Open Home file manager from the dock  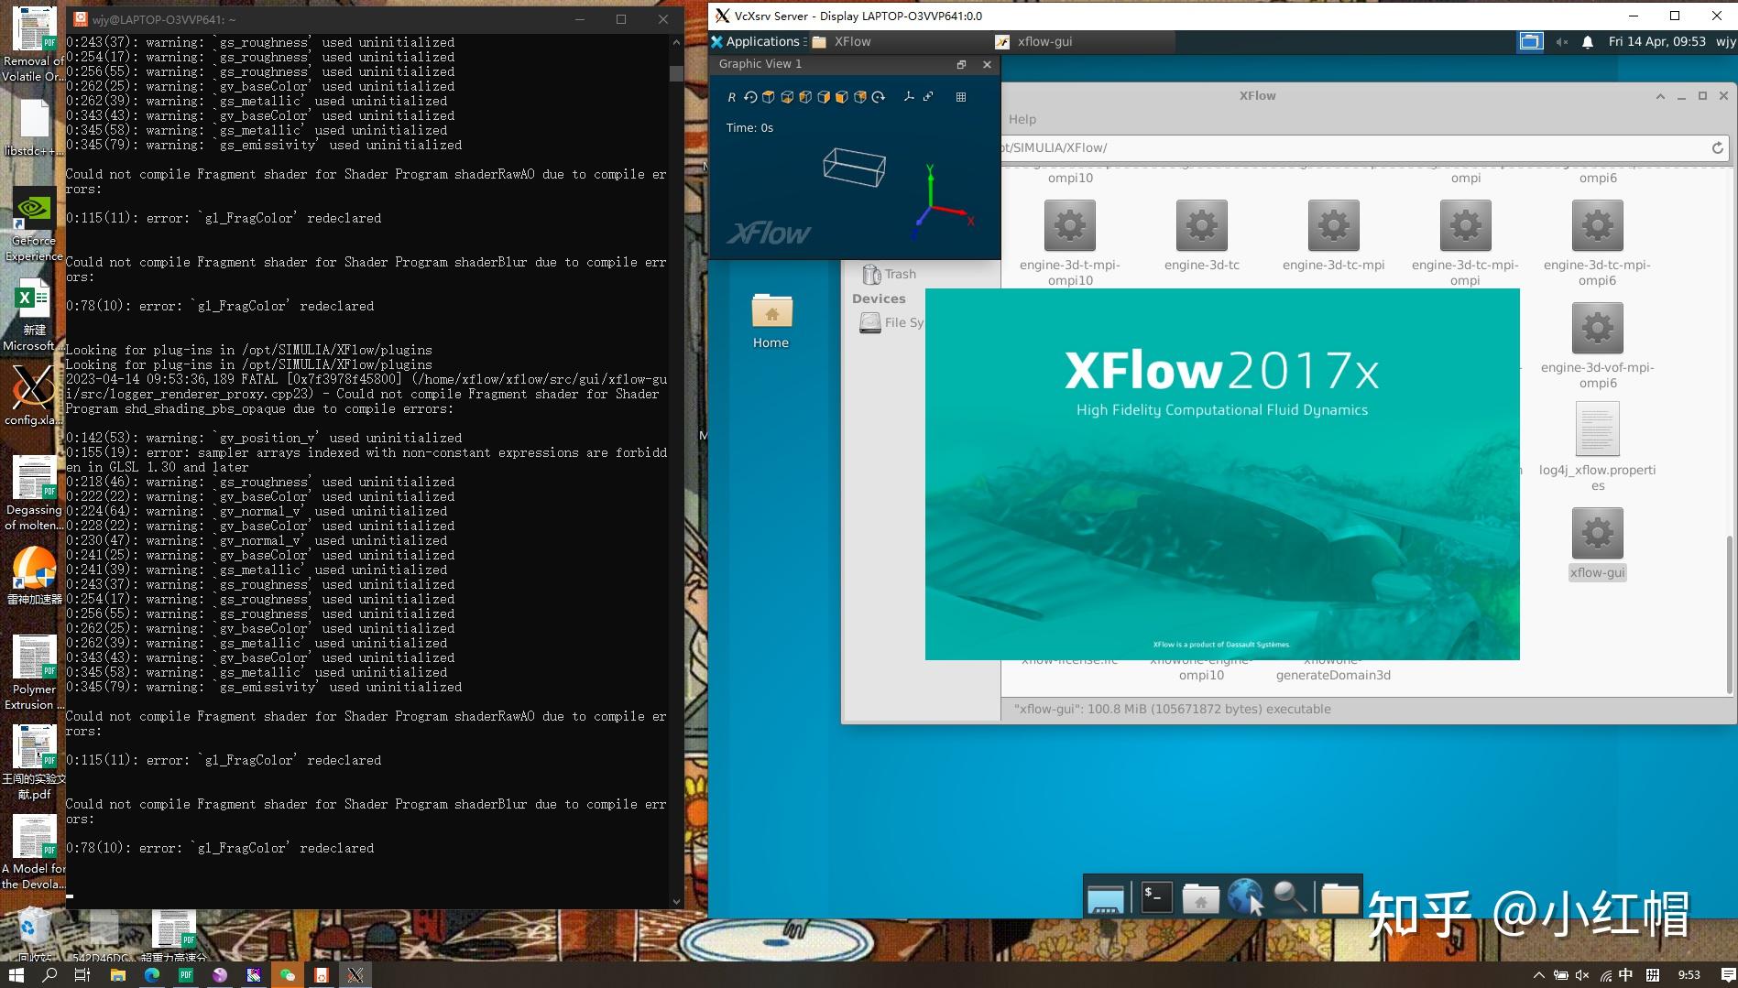coord(1200,898)
